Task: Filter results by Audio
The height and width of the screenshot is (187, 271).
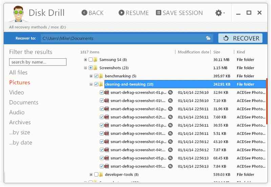Action: [17, 112]
